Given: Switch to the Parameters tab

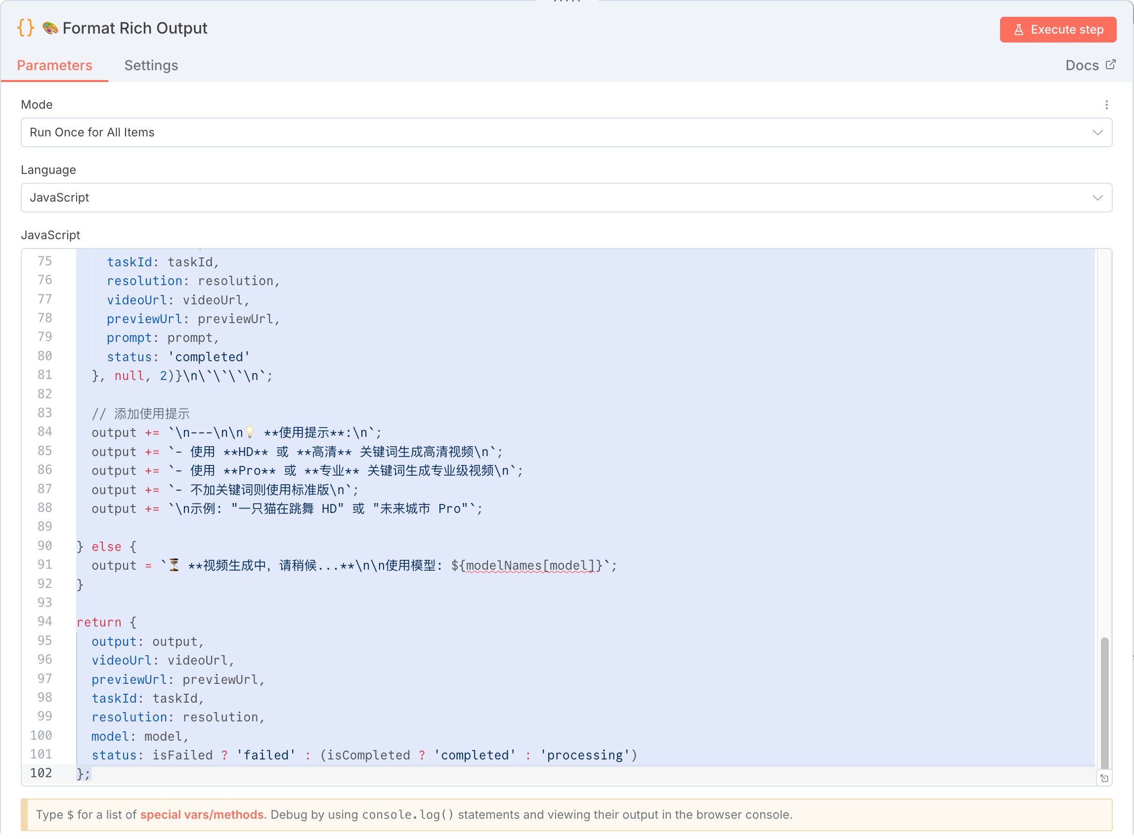Looking at the screenshot, I should click(x=54, y=66).
